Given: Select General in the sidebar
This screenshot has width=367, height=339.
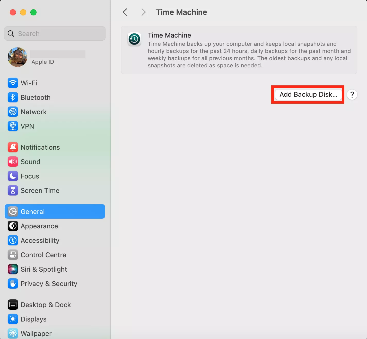Looking at the screenshot, I should pyautogui.click(x=55, y=211).
